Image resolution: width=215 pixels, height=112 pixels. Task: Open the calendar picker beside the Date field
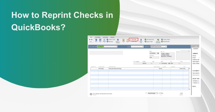[158, 53]
